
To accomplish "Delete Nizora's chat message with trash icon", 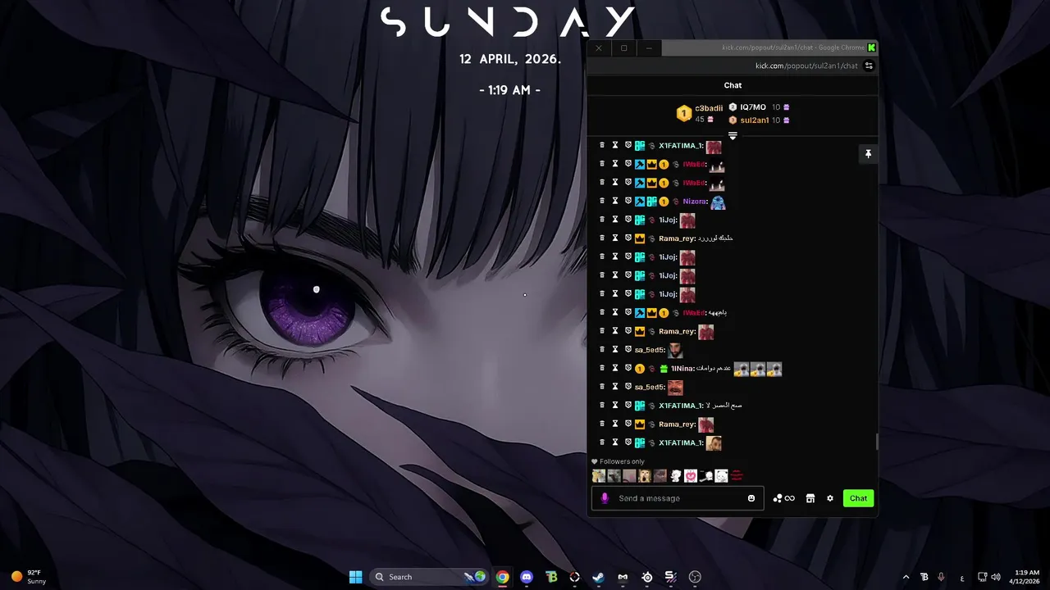I will 602,201.
